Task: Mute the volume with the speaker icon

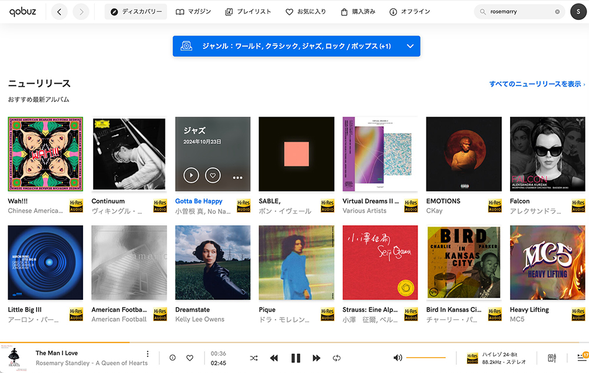Action: pyautogui.click(x=398, y=358)
